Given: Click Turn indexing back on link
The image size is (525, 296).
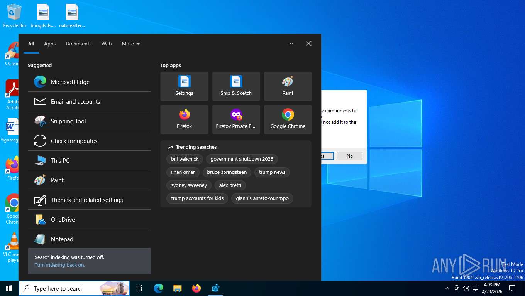Looking at the screenshot, I should tap(60, 265).
